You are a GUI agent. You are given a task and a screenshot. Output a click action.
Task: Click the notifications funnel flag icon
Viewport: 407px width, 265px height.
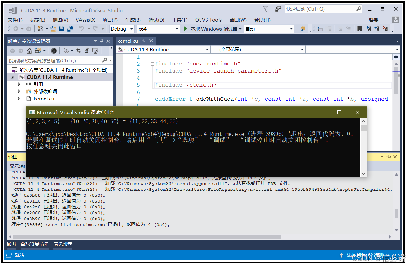[x=266, y=9]
